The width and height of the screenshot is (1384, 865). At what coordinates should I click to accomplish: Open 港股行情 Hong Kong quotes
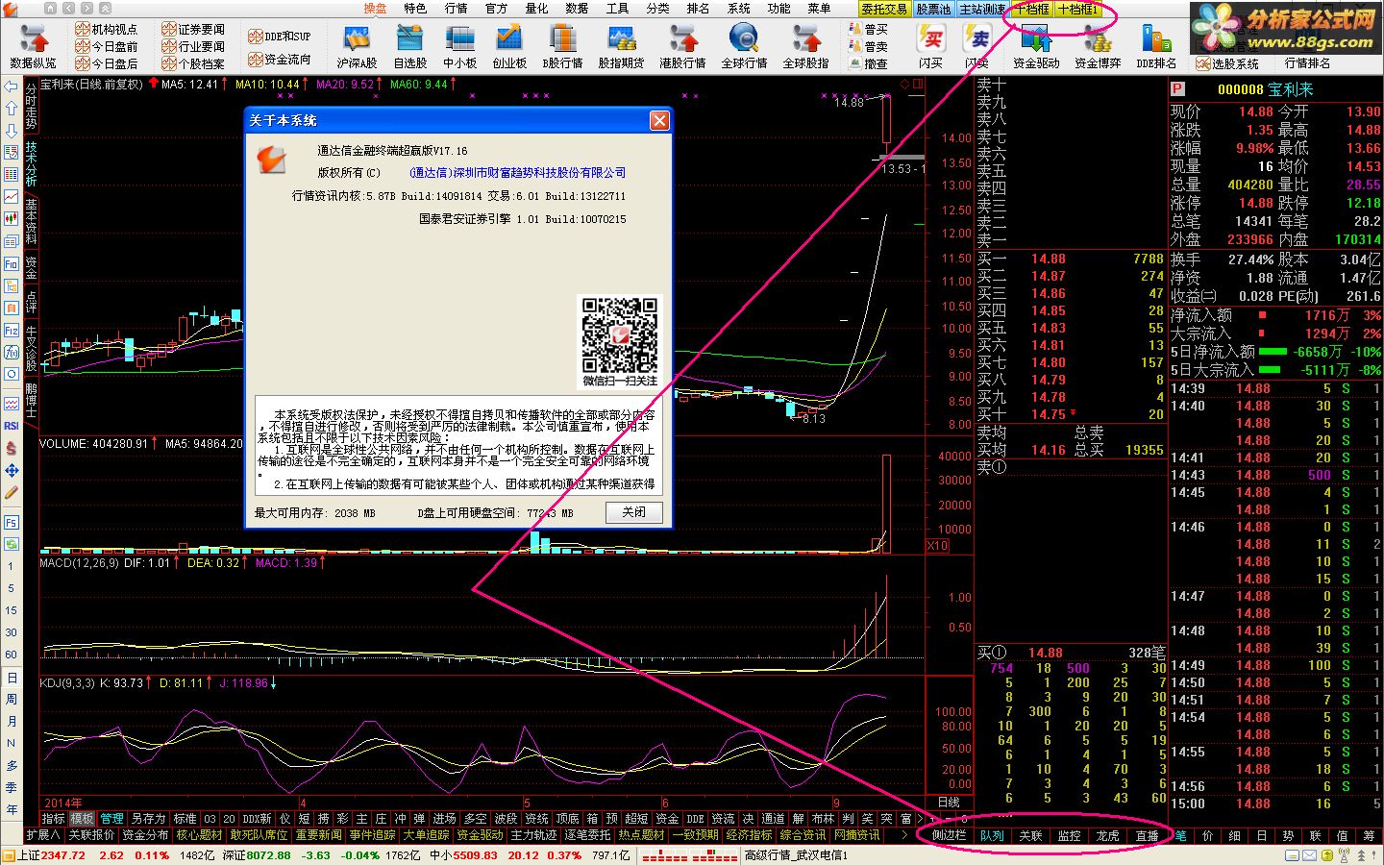[682, 46]
